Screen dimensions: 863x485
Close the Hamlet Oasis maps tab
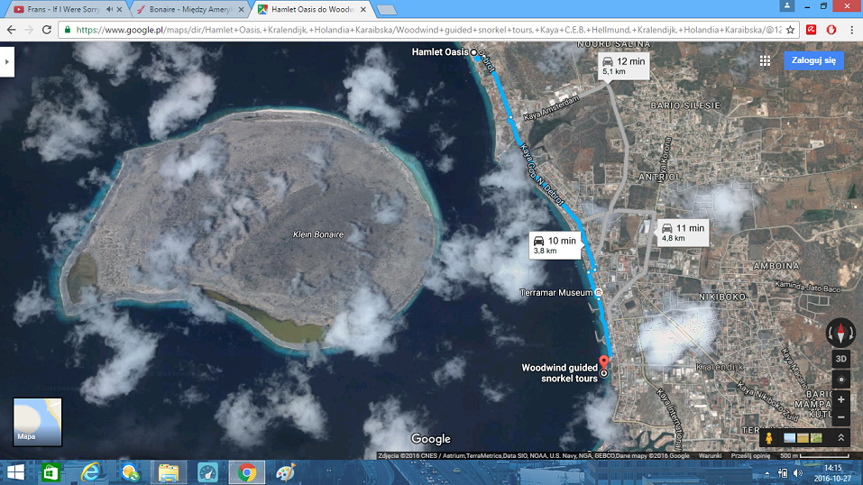[x=363, y=9]
